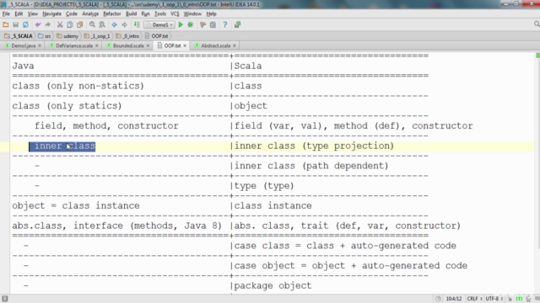Click the Copy icon in toolbar
The width and height of the screenshot is (540, 303).
pos(70,24)
